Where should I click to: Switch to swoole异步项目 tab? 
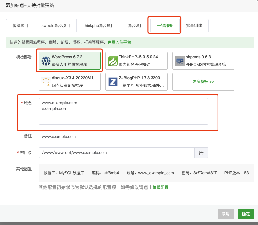pos(56,26)
